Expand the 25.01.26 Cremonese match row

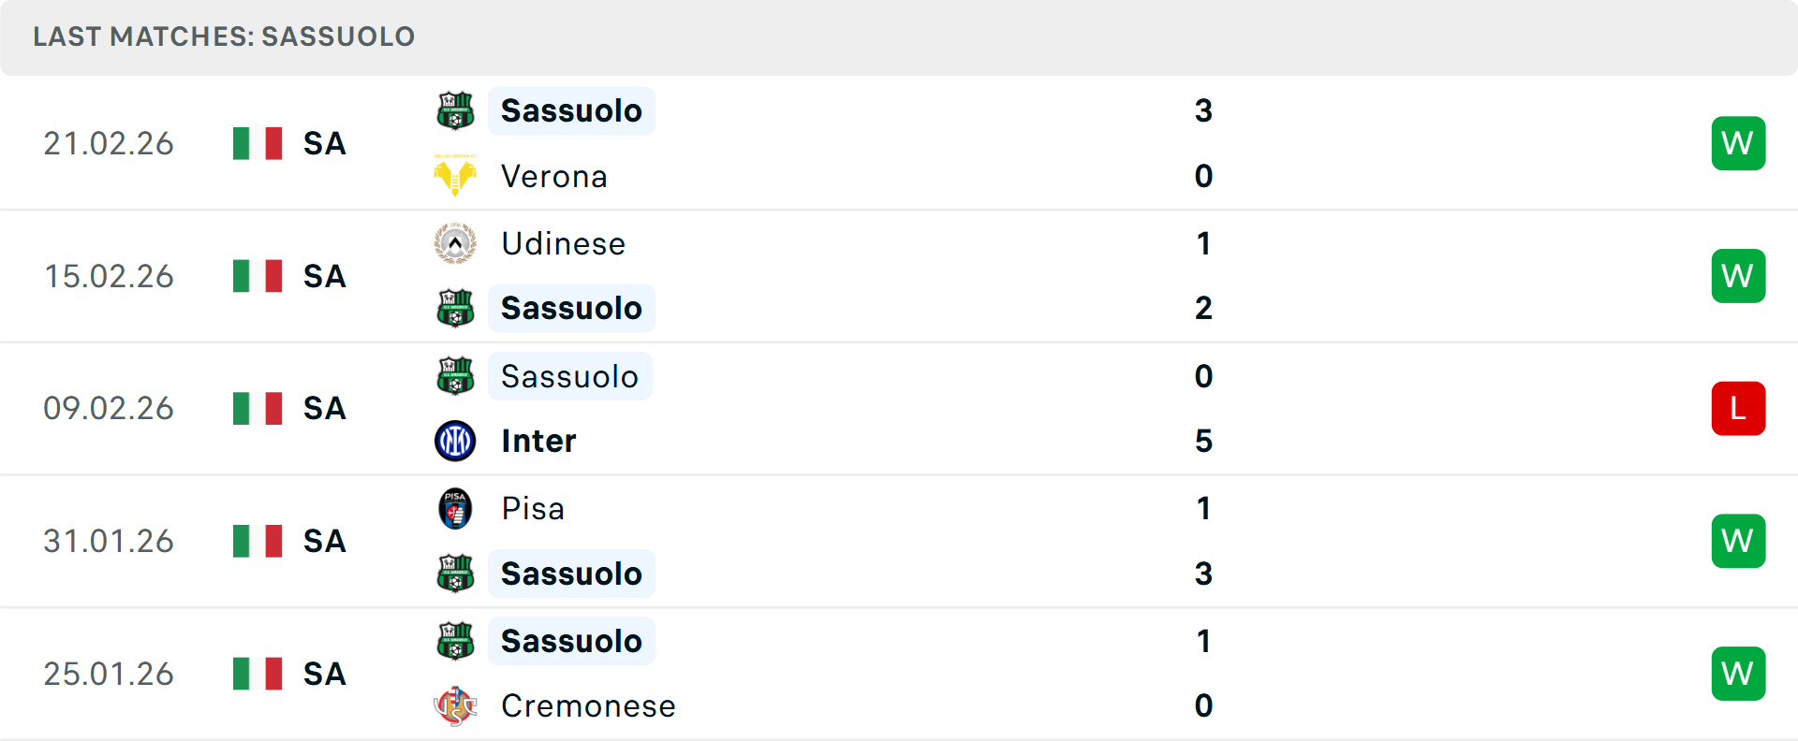899,673
